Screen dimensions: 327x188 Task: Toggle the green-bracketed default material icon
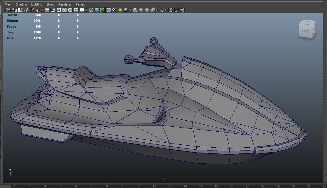tap(103, 10)
